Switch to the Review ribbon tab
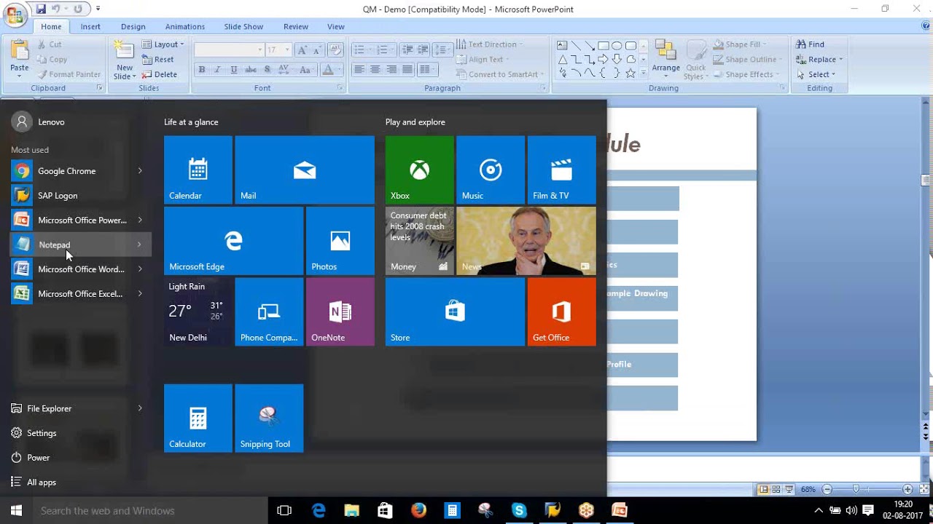Viewport: 933px width, 524px height. coord(296,27)
